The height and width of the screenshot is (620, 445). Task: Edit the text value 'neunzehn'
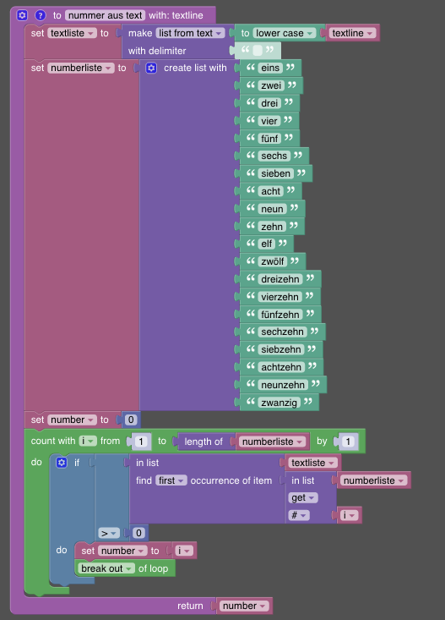[x=283, y=385]
